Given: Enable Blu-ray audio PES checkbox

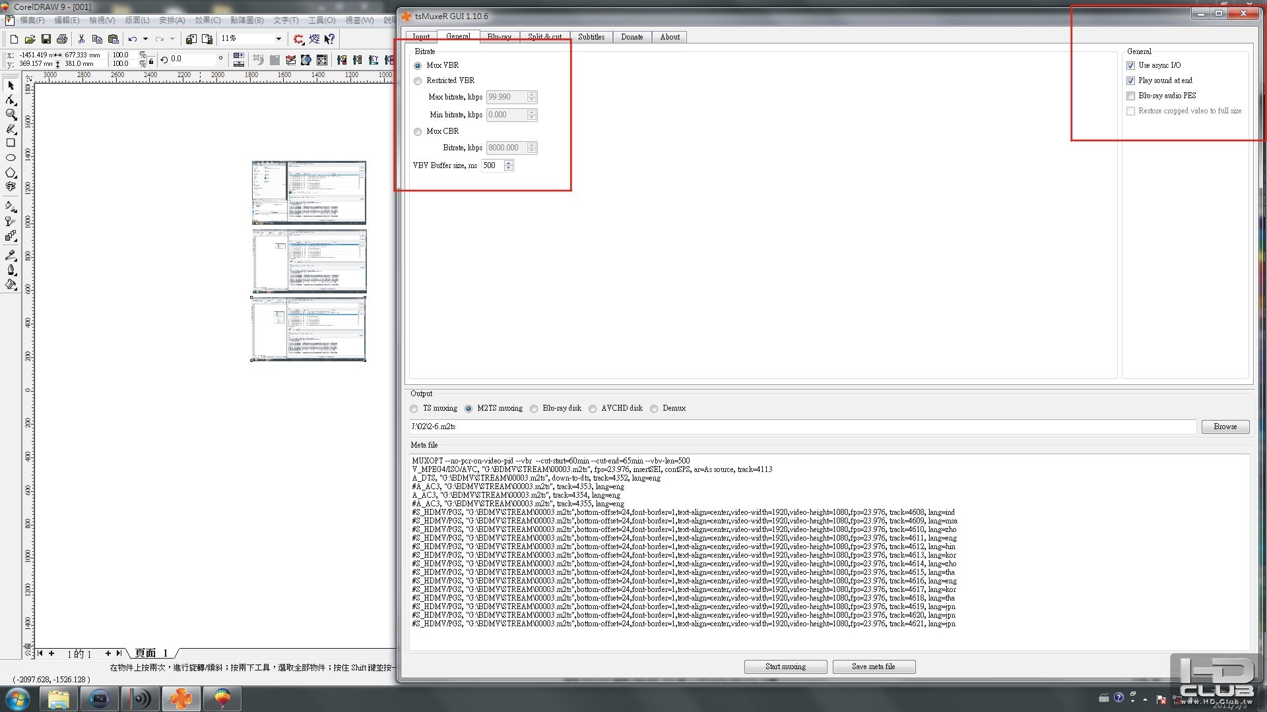Looking at the screenshot, I should pyautogui.click(x=1130, y=96).
